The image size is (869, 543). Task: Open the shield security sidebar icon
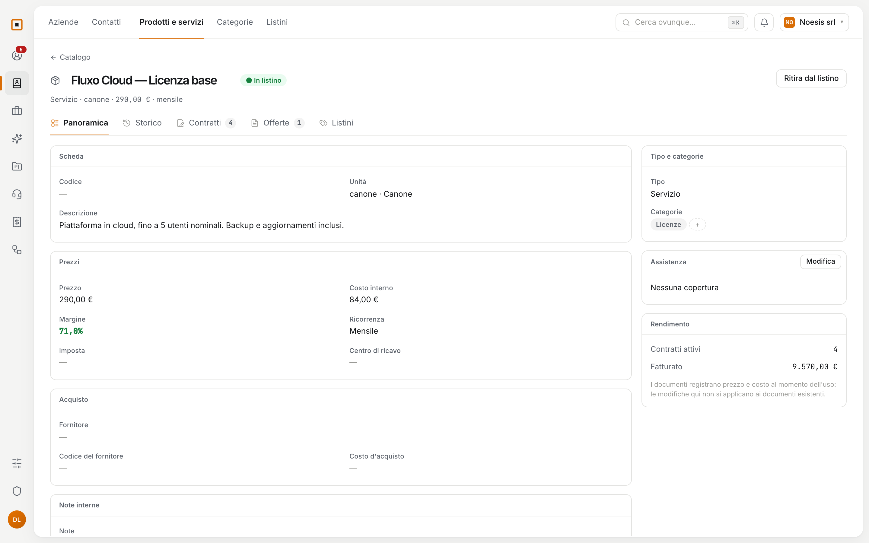[17, 491]
